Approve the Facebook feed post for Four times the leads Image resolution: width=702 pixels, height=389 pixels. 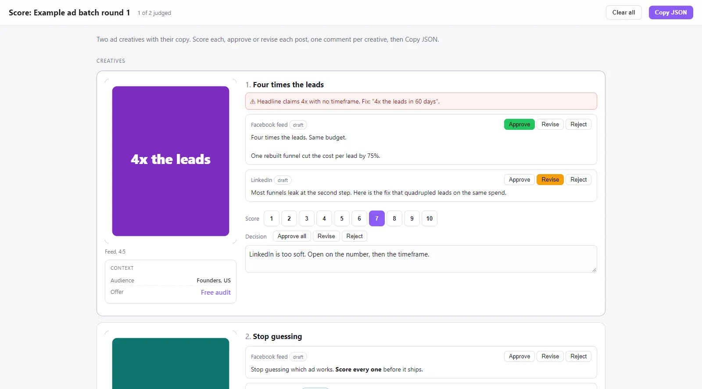point(519,125)
